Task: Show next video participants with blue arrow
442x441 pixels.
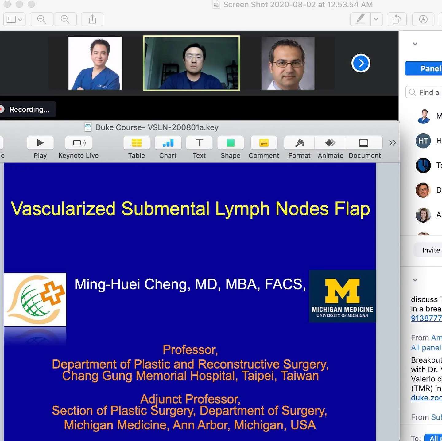Action: pos(361,63)
